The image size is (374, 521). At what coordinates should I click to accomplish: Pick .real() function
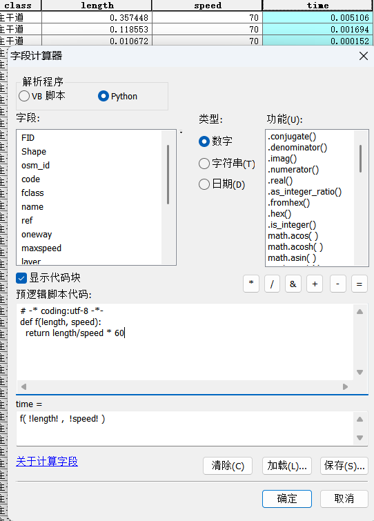pyautogui.click(x=280, y=180)
